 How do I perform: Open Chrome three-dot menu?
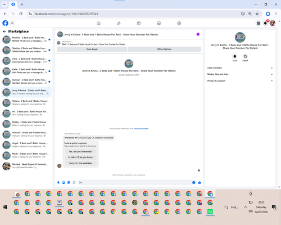(276, 14)
